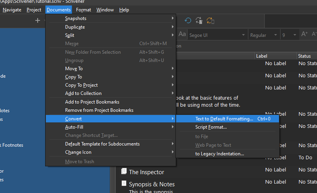This screenshot has height=193, width=317.
Task: Expand Copy To Project submenu
Action: pyautogui.click(x=111, y=85)
